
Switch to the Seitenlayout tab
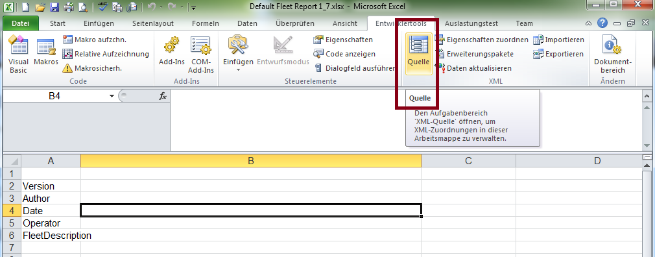(x=153, y=23)
